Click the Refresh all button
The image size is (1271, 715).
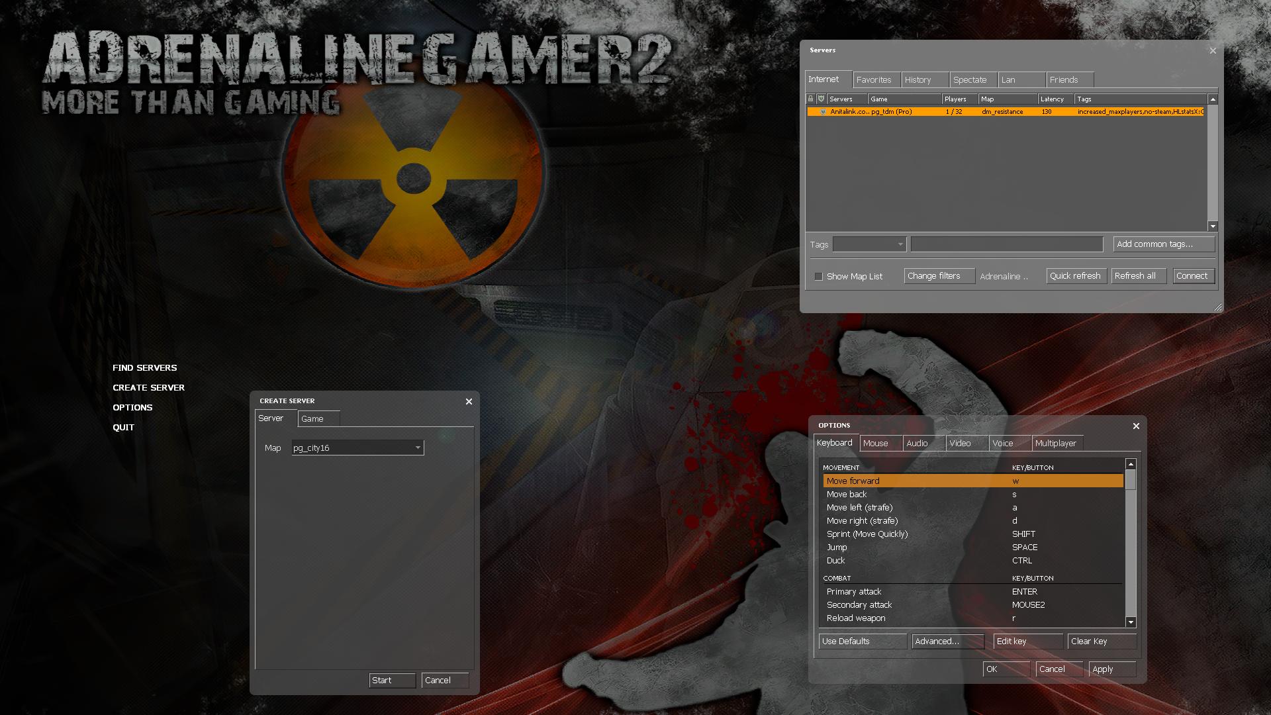[1139, 276]
